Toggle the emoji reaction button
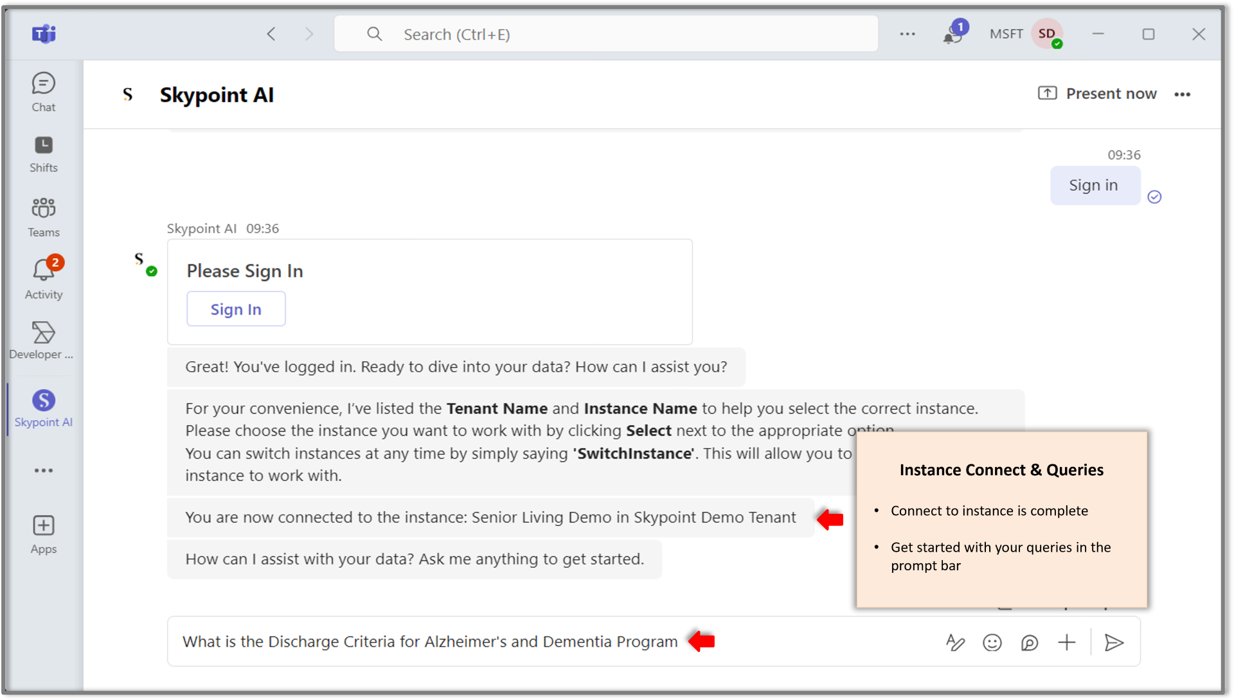This screenshot has height=700, width=1234. tap(991, 642)
